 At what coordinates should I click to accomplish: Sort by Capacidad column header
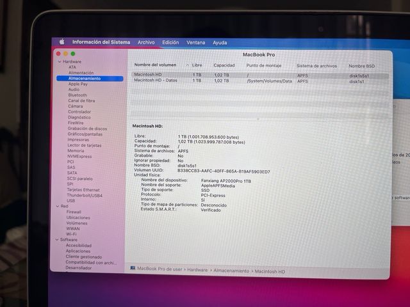(x=224, y=65)
